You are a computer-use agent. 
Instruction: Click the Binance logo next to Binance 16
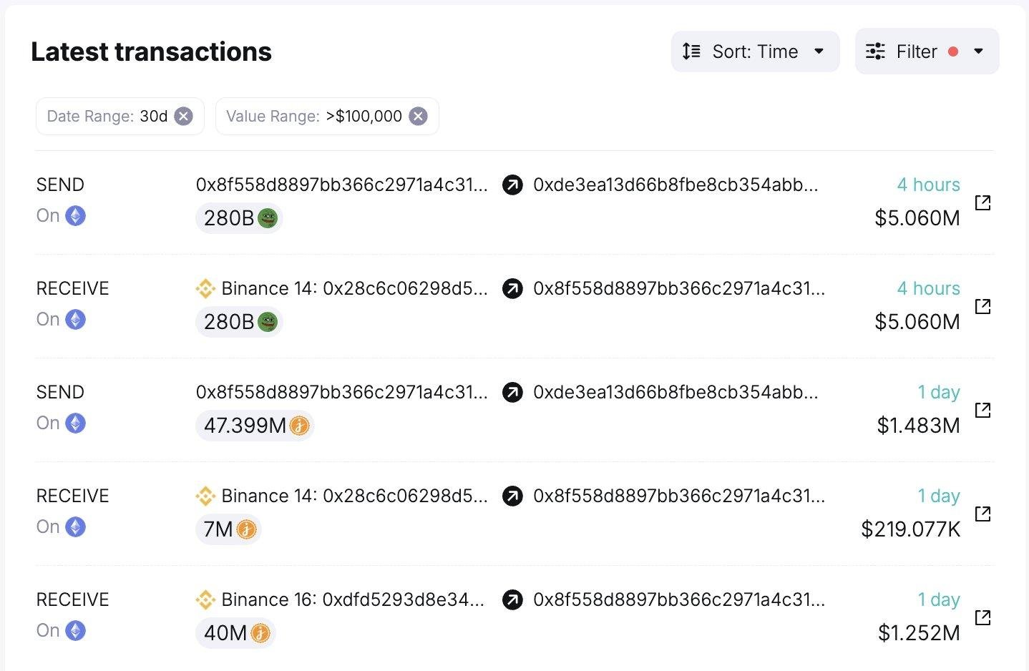(x=205, y=599)
